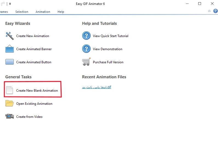Open View Quick Start Tutorial
218x152 pixels.
(x=111, y=36)
